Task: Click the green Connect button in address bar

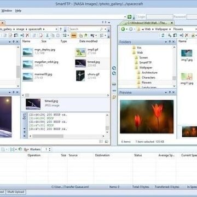Action: coord(129,17)
